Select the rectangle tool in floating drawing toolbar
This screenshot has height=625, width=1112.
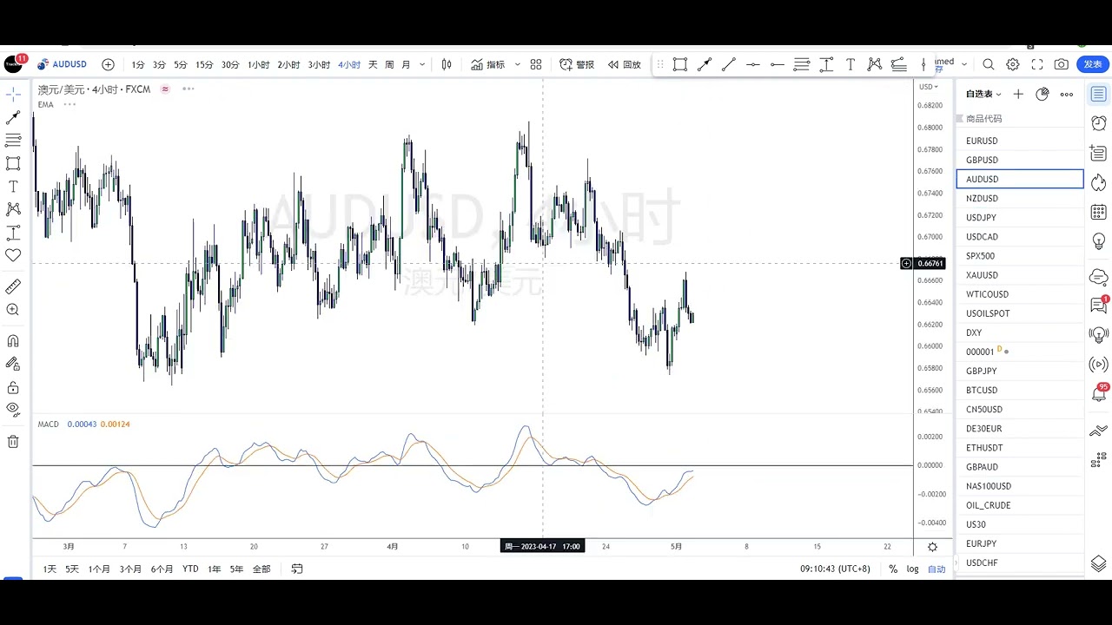tap(680, 64)
